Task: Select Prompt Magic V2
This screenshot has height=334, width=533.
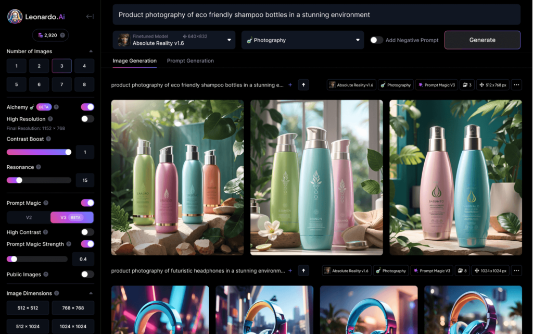Action: point(28,217)
